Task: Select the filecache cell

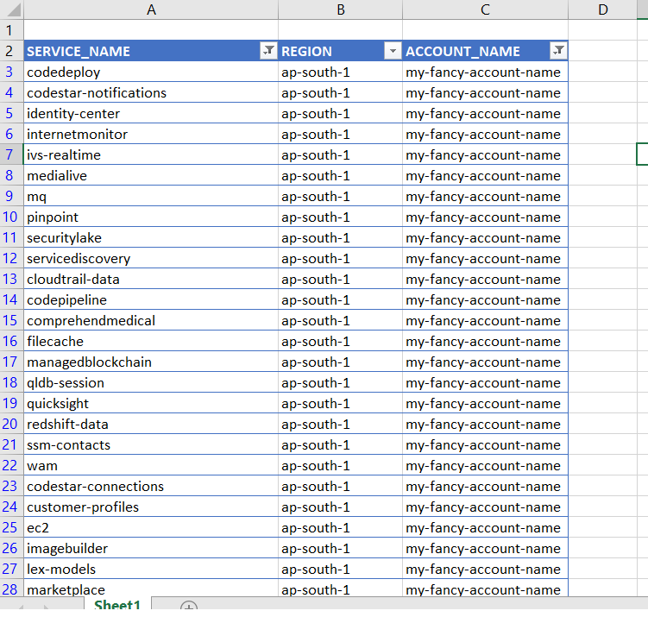Action: [151, 341]
